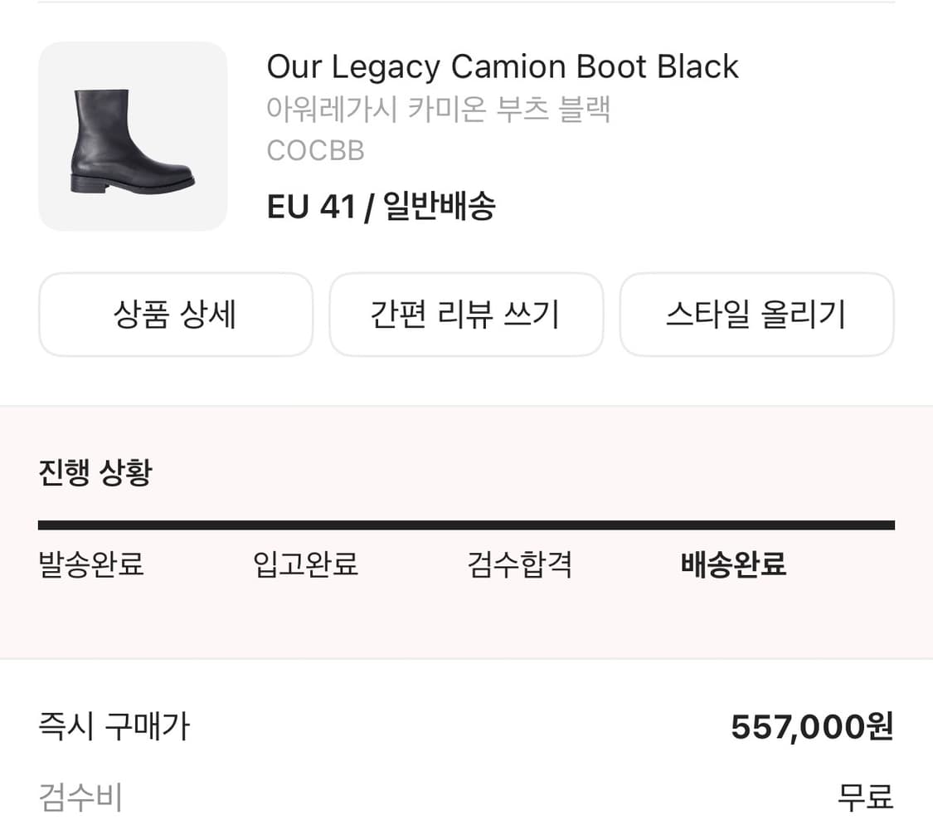
Task: Click the EU 41 size text
Action: click(311, 207)
